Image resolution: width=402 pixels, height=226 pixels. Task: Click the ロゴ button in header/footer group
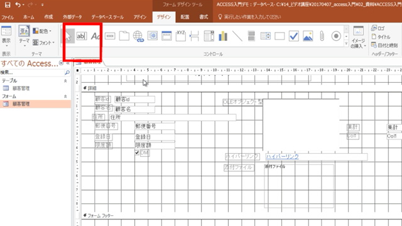tap(378, 28)
